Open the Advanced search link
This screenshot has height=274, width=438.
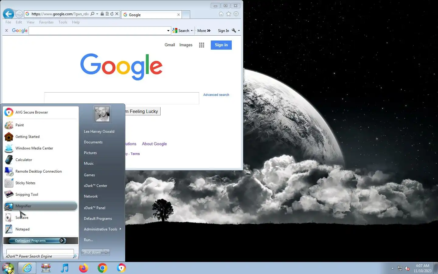click(216, 95)
